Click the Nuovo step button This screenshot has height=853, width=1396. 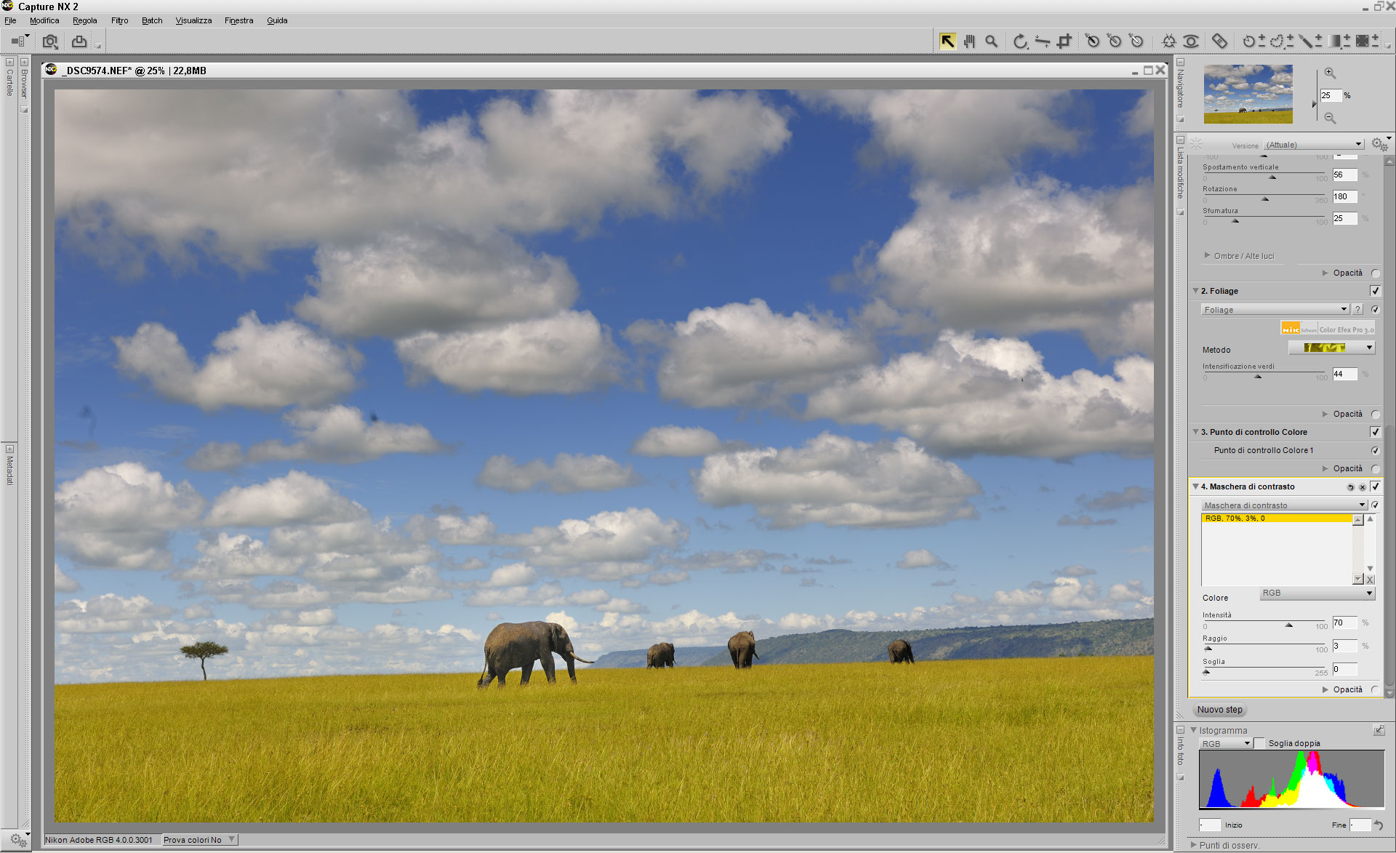click(1219, 710)
